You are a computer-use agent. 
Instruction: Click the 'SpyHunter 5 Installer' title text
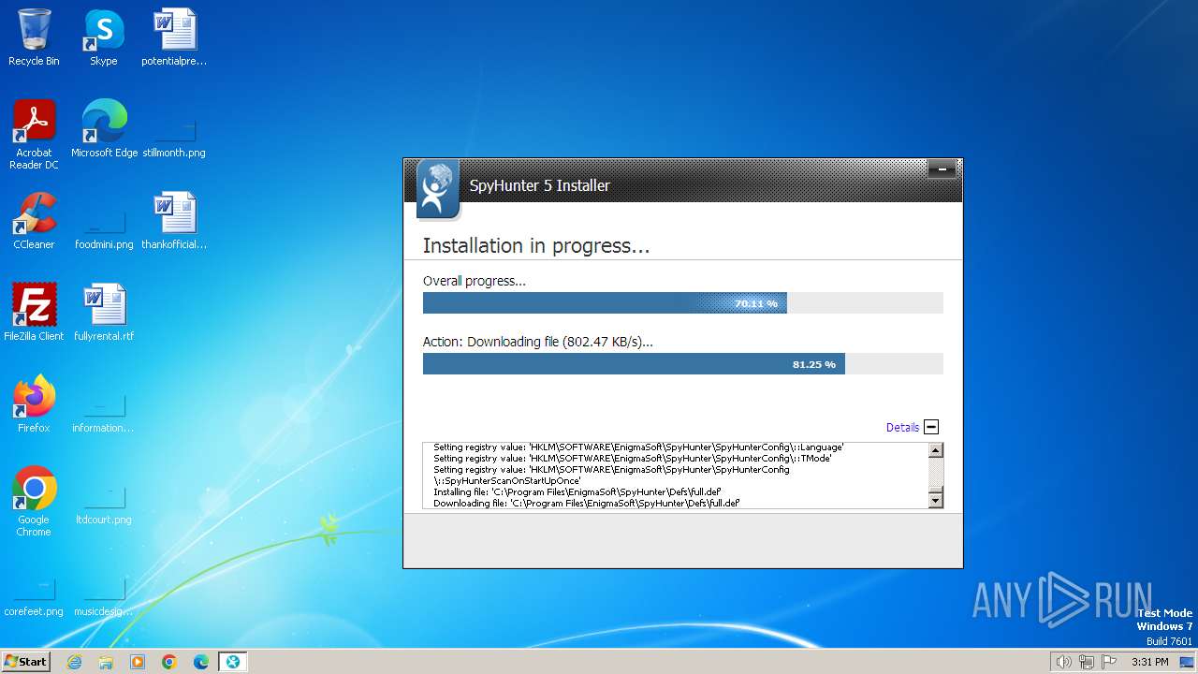coord(539,185)
